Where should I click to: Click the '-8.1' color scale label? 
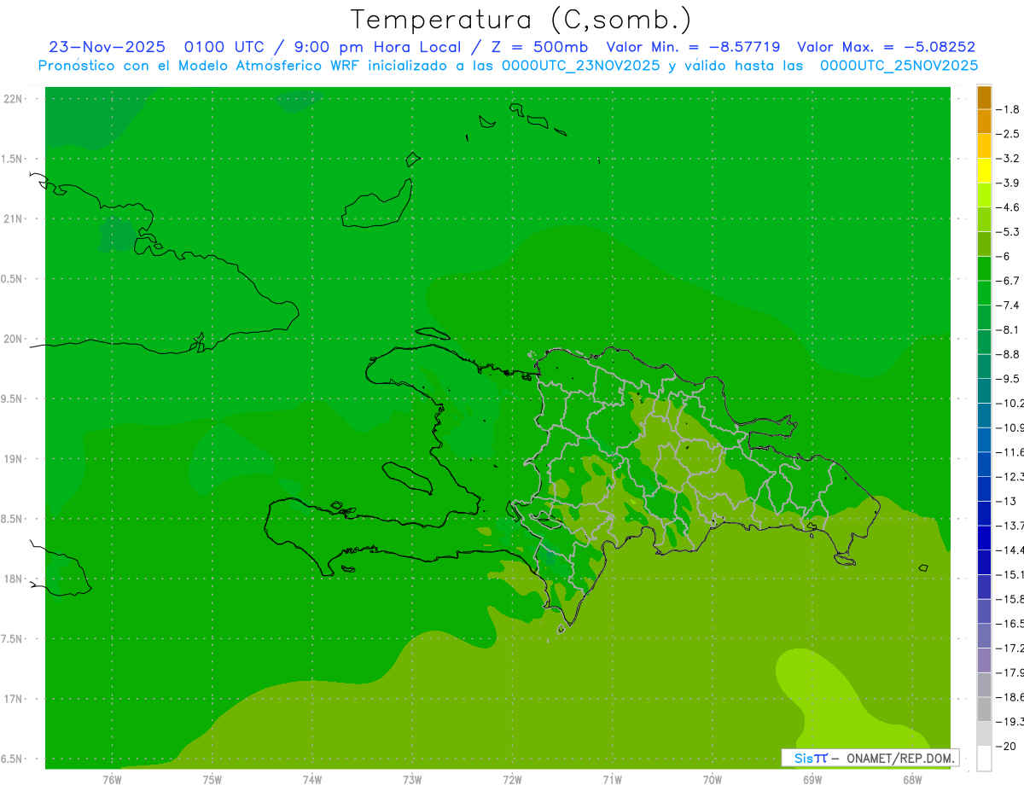(x=1009, y=329)
